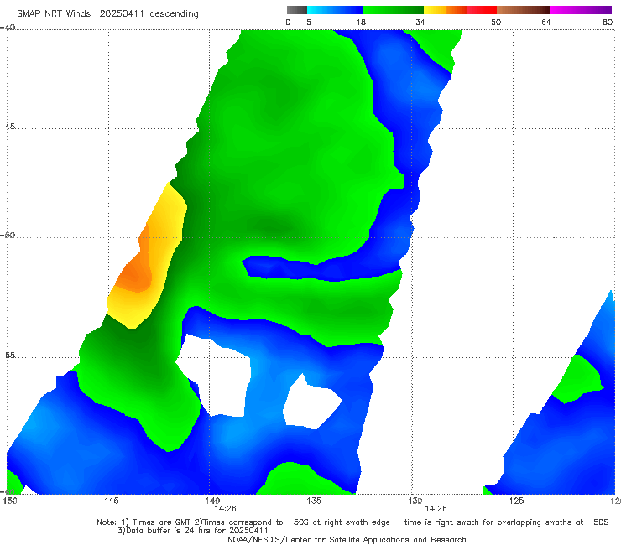Select the "5" label under the color bar

point(309,23)
